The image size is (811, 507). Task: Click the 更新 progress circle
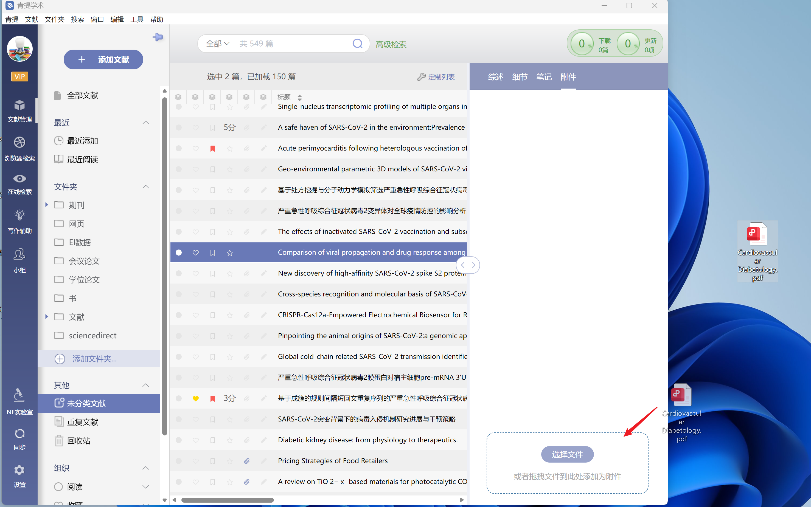tap(627, 44)
